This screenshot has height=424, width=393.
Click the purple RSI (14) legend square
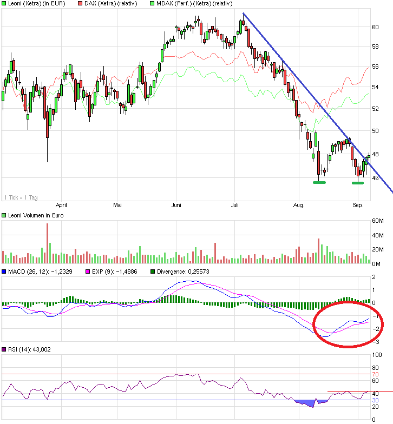coord(4,349)
